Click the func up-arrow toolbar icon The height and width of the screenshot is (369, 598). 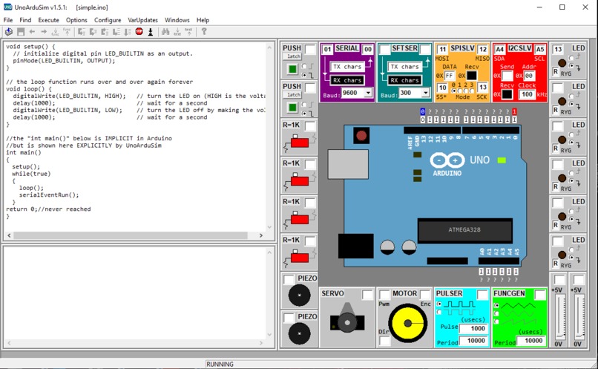tap(67, 32)
